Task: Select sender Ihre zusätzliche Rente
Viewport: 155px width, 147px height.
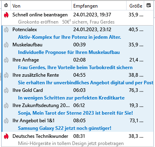Action: tap(36, 75)
